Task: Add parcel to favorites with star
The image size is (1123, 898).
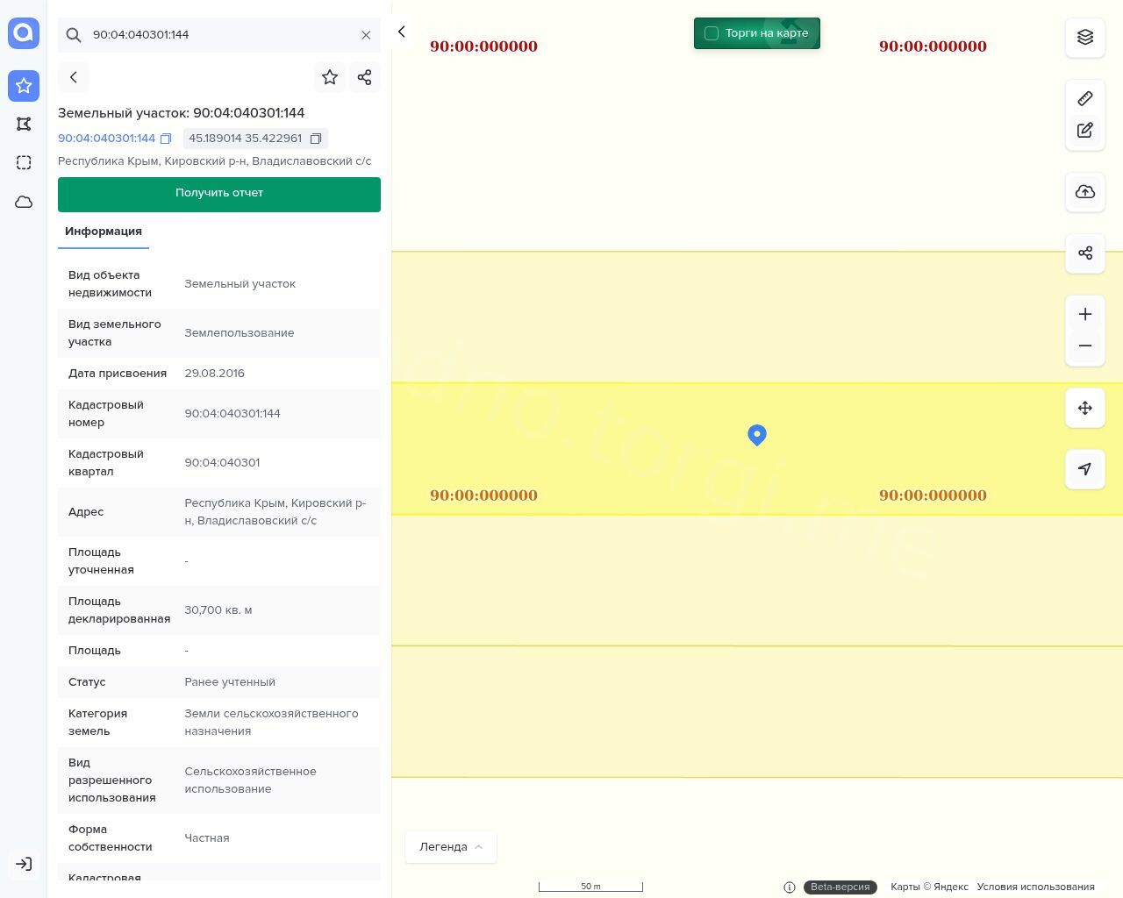Action: (330, 77)
